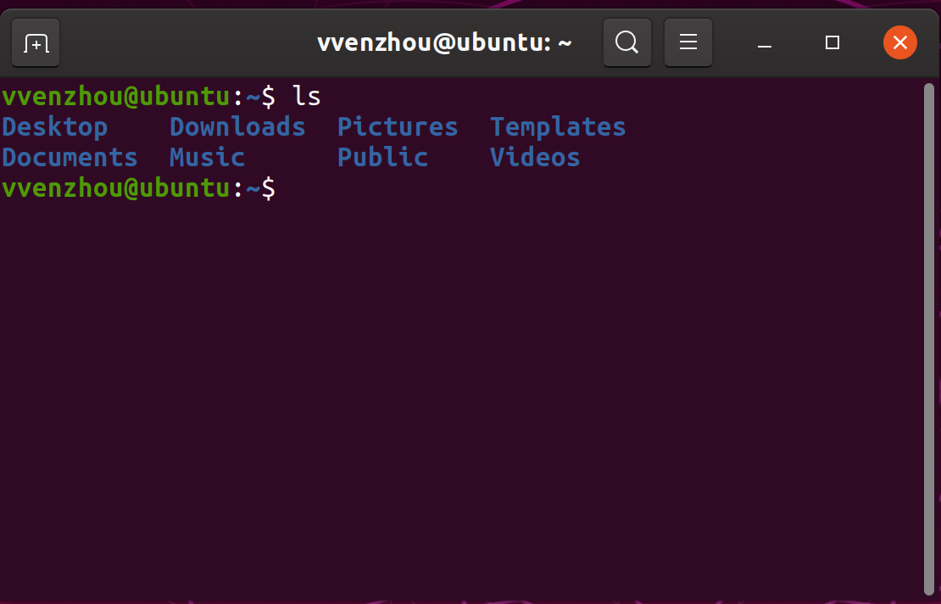This screenshot has width=941, height=604.
Task: Click the Videos directory entry
Action: [535, 158]
